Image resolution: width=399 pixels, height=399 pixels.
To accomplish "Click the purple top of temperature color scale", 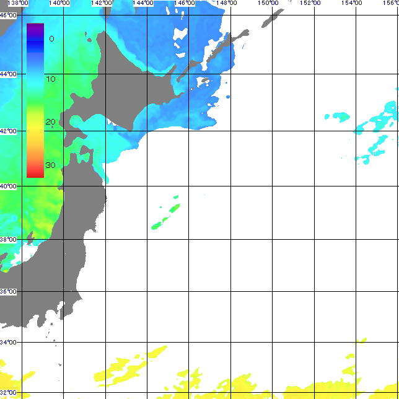I will tap(35, 28).
